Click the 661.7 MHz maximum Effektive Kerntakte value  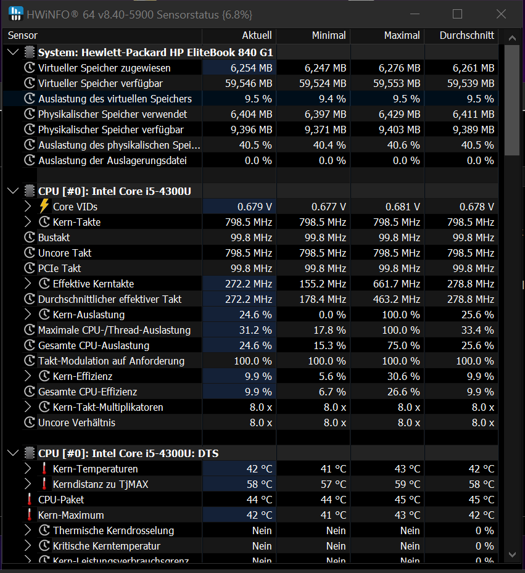coord(387,284)
